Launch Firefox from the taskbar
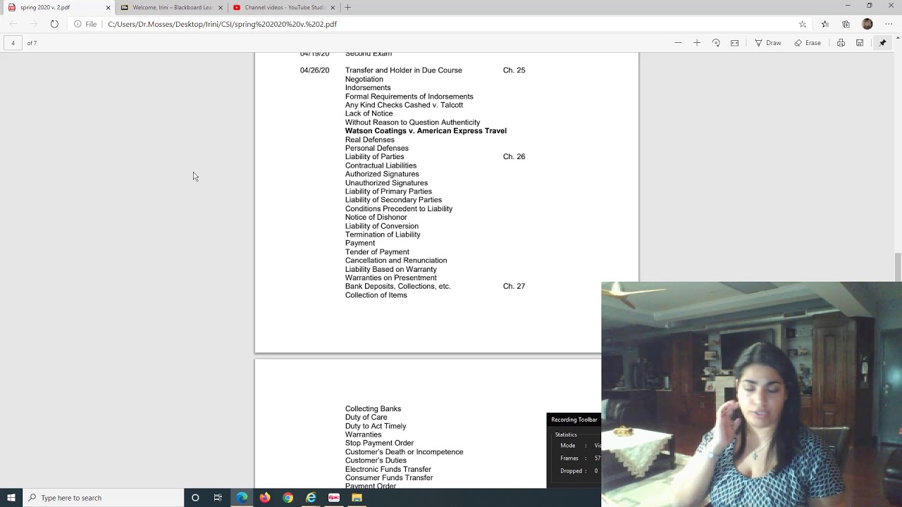The height and width of the screenshot is (507, 902). point(265,498)
